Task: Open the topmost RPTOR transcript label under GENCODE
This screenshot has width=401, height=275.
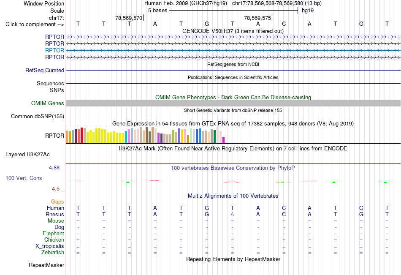Action: [x=54, y=37]
